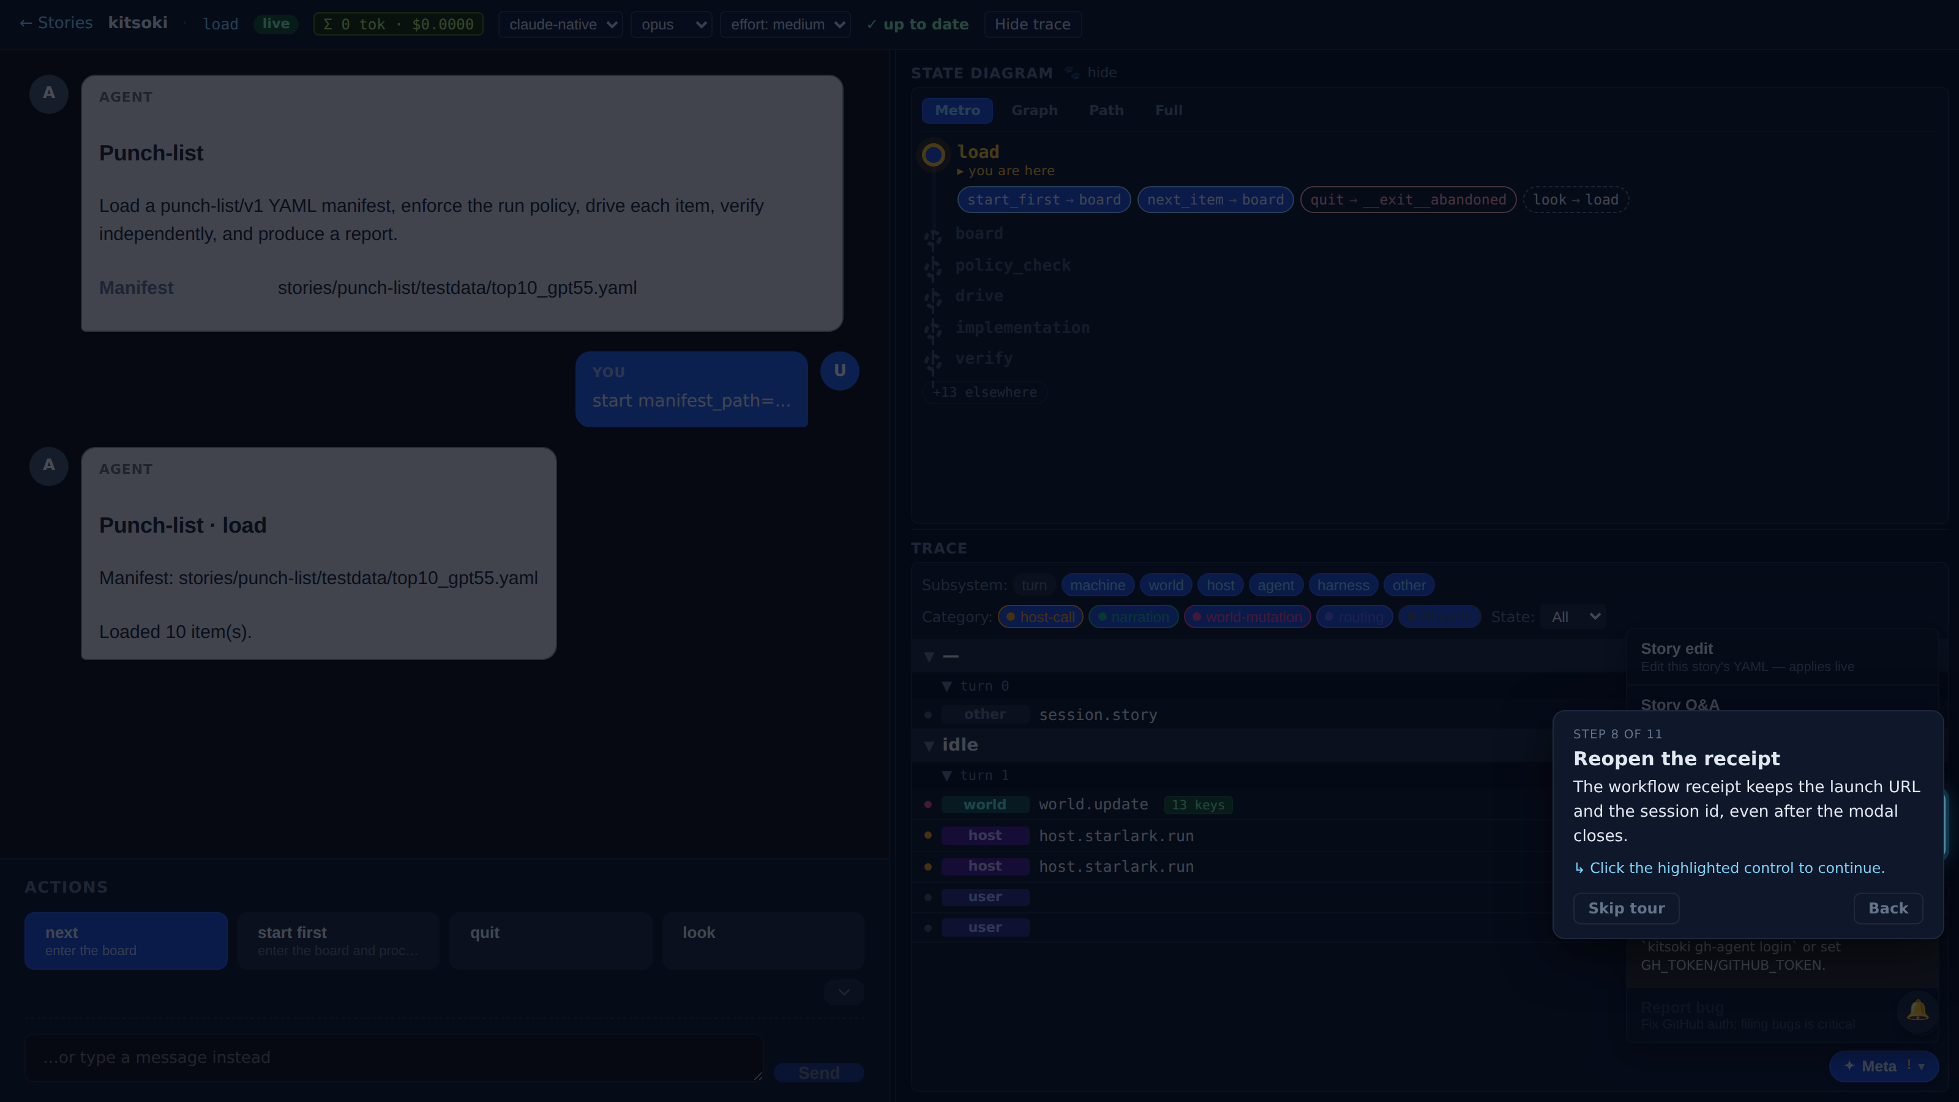The width and height of the screenshot is (1959, 1102).
Task: Select the implementation state node
Action: tap(1022, 328)
